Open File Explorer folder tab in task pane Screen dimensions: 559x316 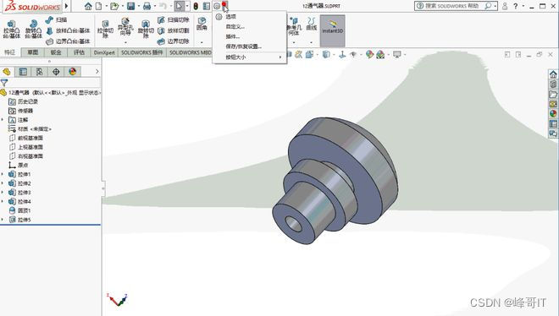click(553, 94)
